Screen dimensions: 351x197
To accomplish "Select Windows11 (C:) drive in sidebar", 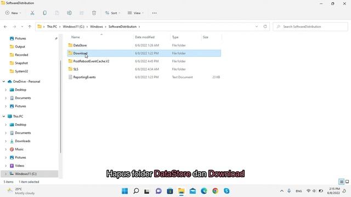I will pos(29,174).
